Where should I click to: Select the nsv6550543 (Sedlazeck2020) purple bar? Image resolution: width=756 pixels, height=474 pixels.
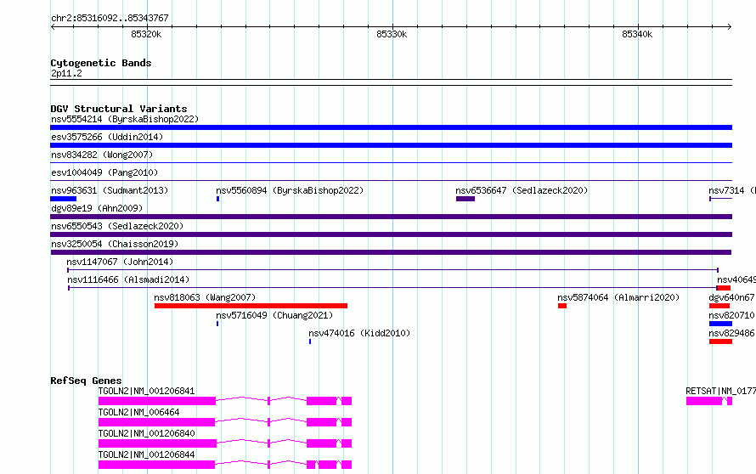[391, 234]
